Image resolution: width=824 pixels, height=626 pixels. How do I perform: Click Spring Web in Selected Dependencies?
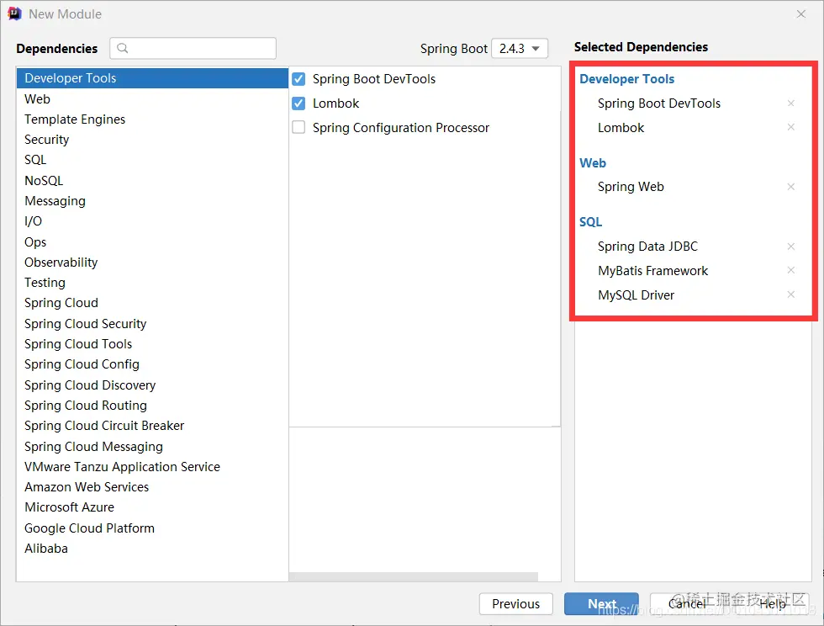tap(631, 187)
